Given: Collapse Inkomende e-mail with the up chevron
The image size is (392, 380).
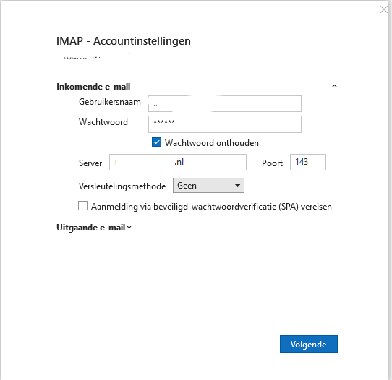Looking at the screenshot, I should 334,86.
